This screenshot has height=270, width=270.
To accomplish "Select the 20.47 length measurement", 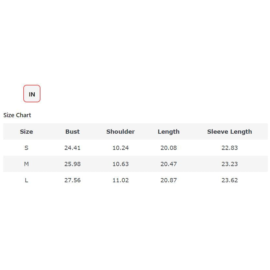I will (168, 164).
